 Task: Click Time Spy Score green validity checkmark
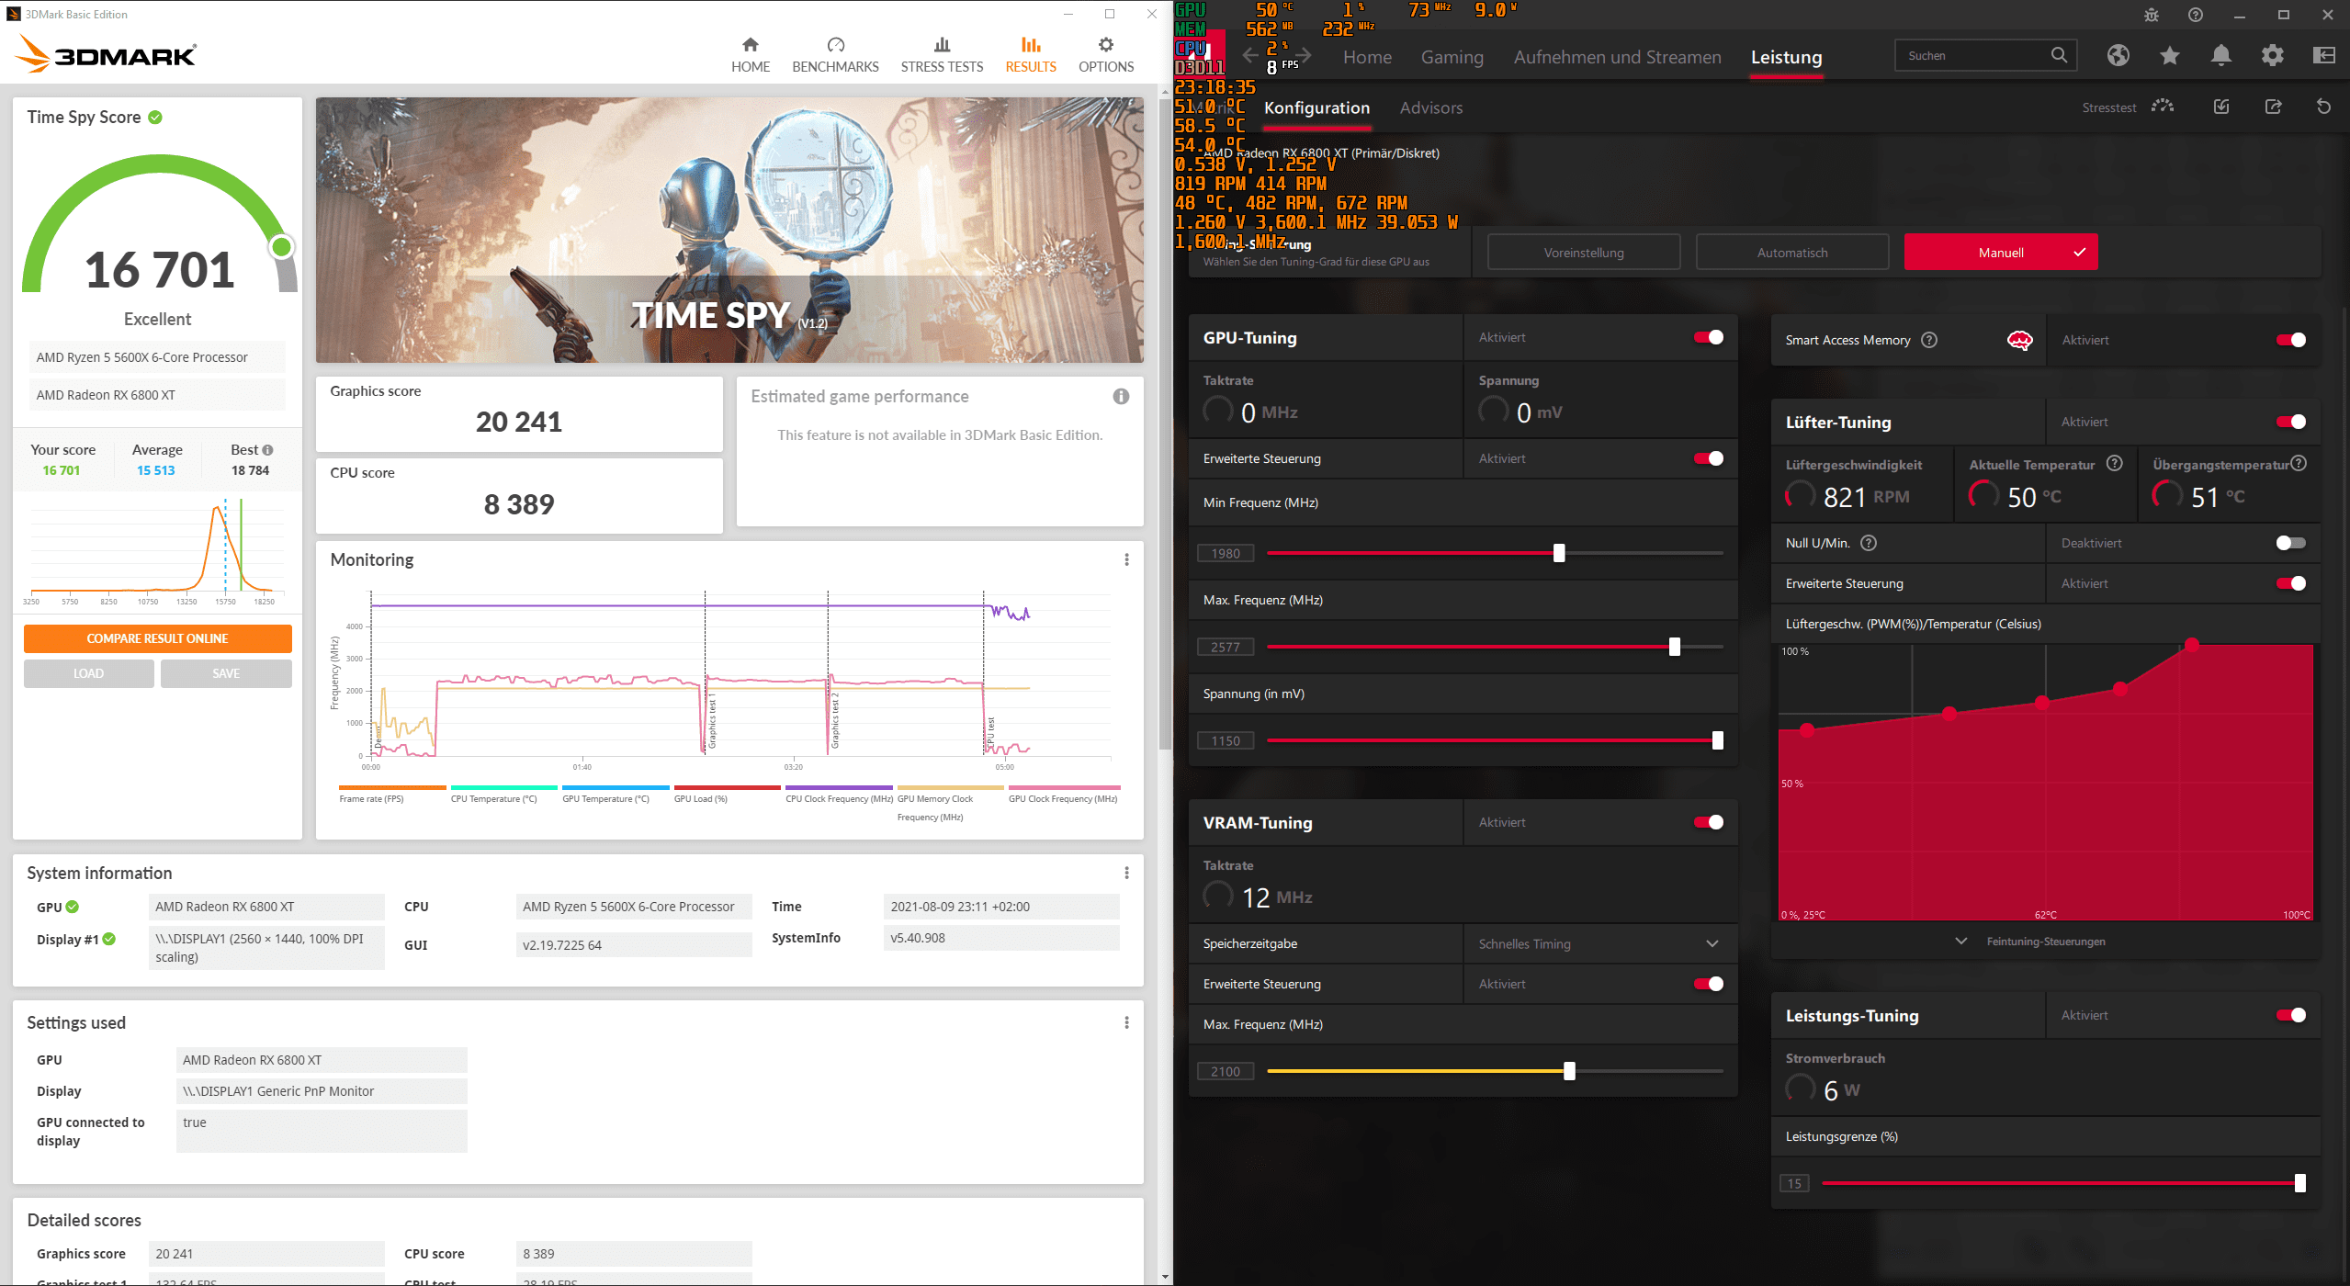coord(155,118)
